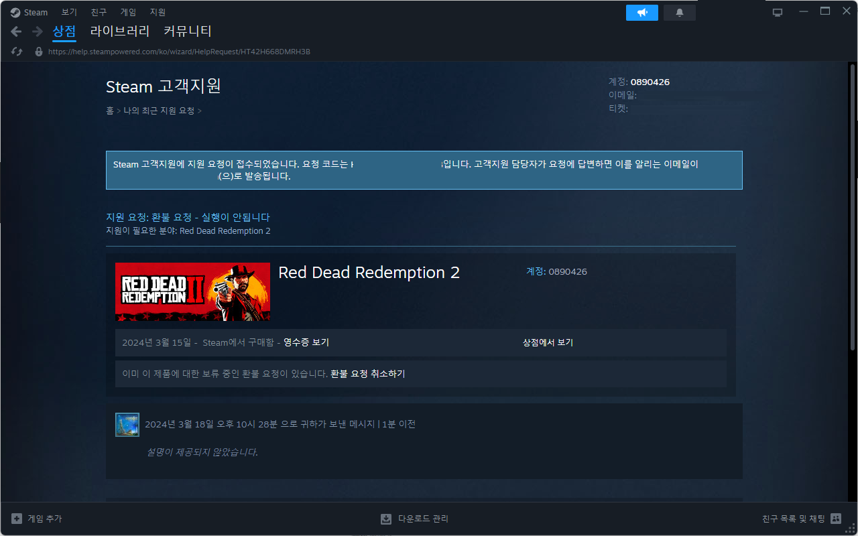Open 다운로드 관리 label
This screenshot has height=536, width=858.
click(x=423, y=519)
